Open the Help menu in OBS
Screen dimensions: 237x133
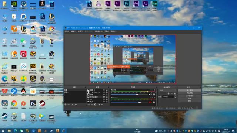[x=114, y=31]
